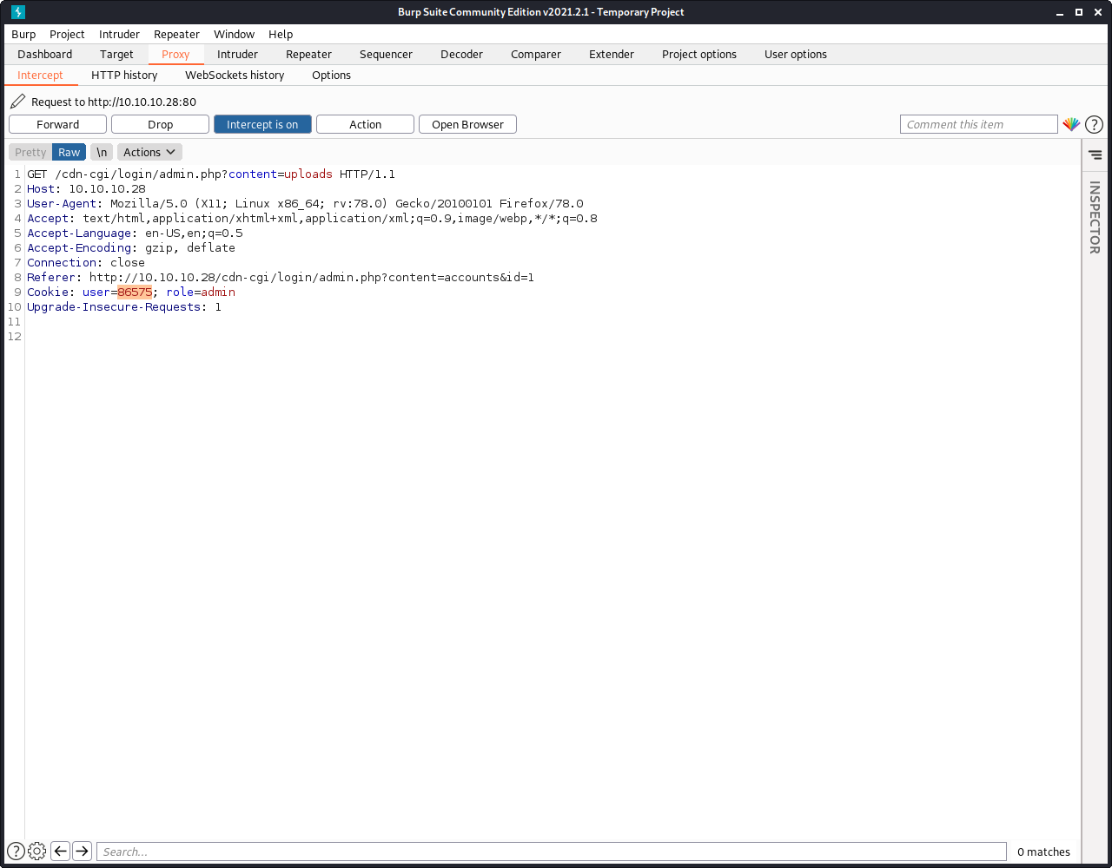Toggle the \n non-printable characters button

pyautogui.click(x=102, y=152)
